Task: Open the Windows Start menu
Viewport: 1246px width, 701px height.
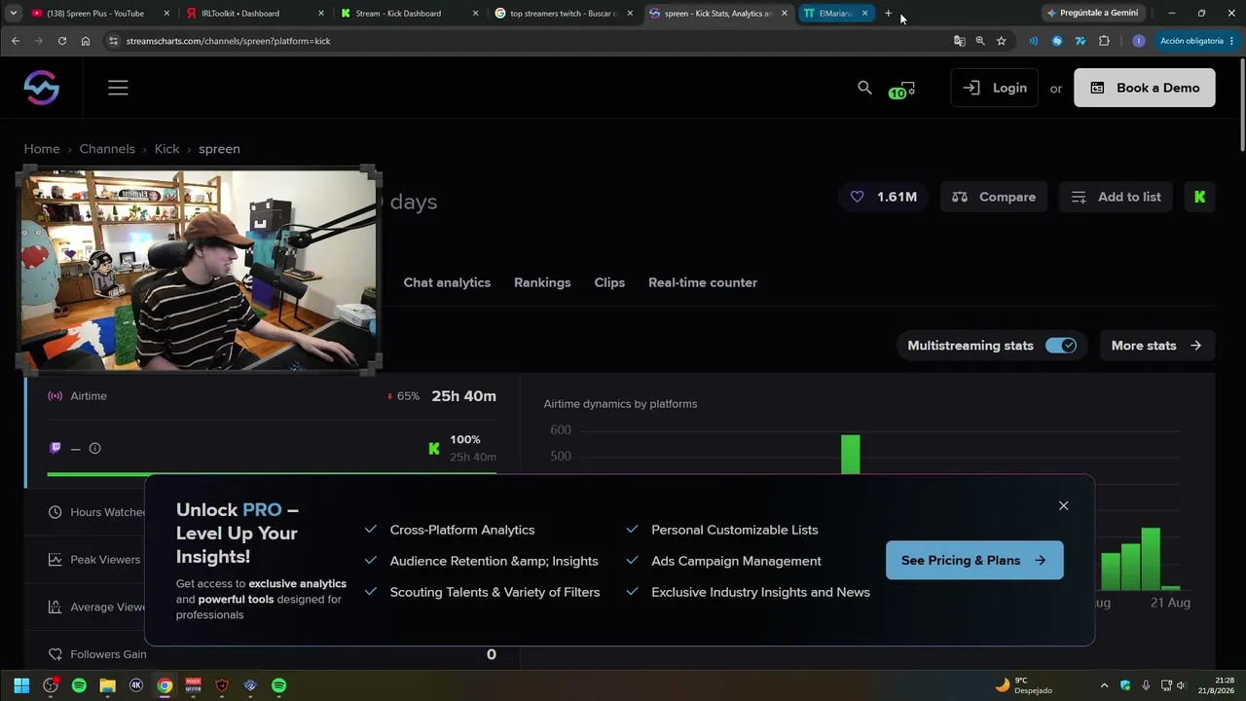Action: (21, 685)
